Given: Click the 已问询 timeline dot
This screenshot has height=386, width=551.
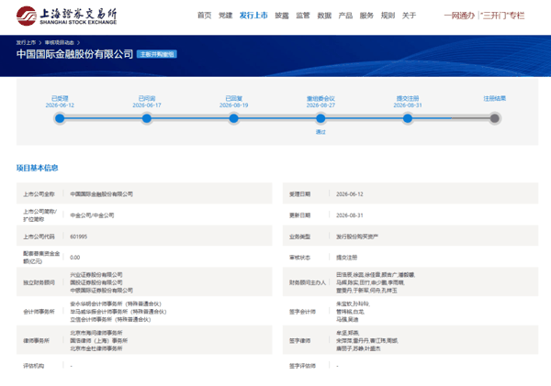Looking at the screenshot, I should point(147,118).
